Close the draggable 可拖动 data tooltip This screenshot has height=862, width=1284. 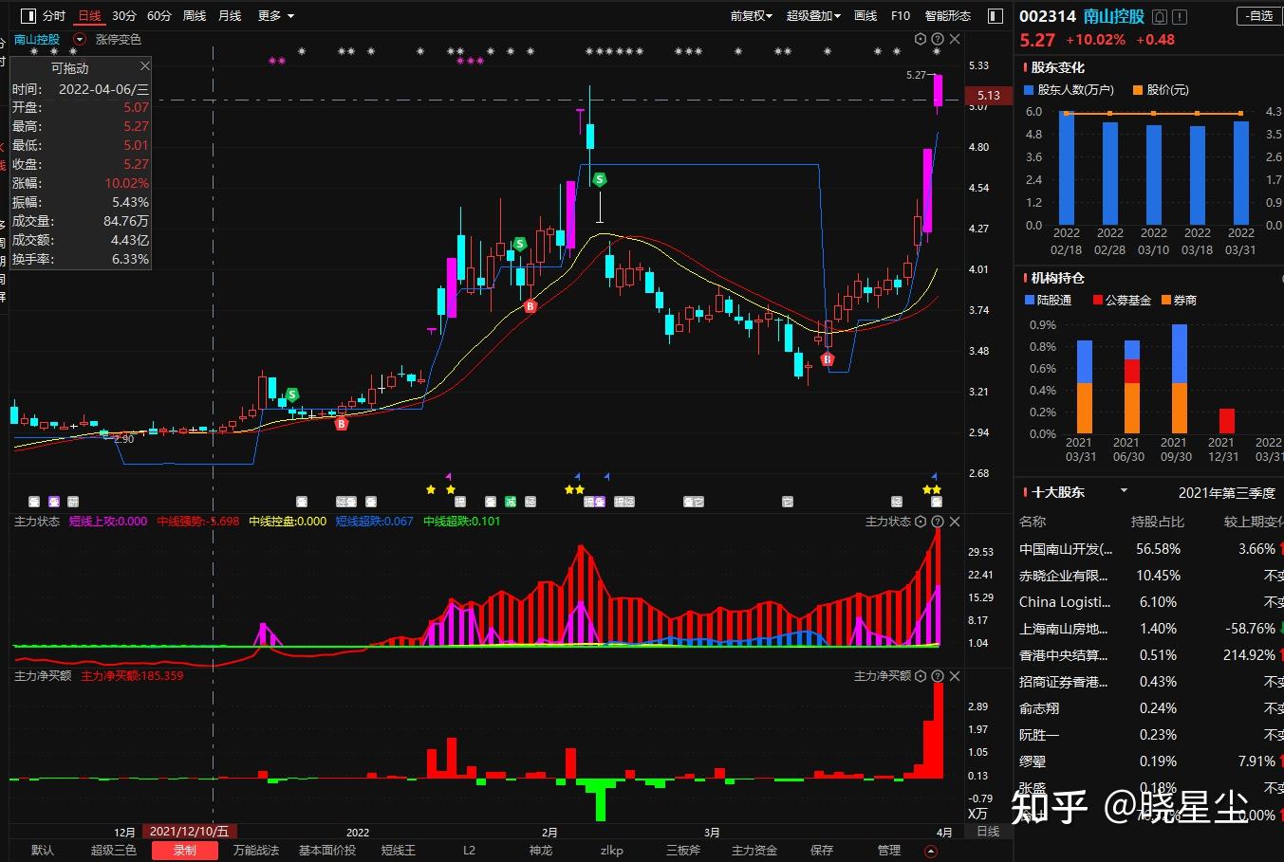point(144,65)
